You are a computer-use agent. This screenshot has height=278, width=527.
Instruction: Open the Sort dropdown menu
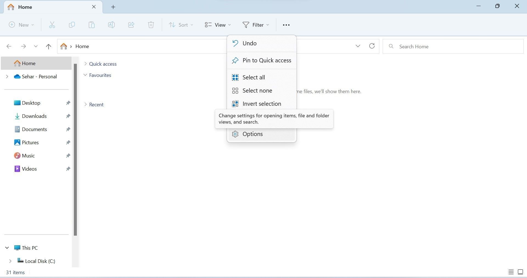point(181,25)
